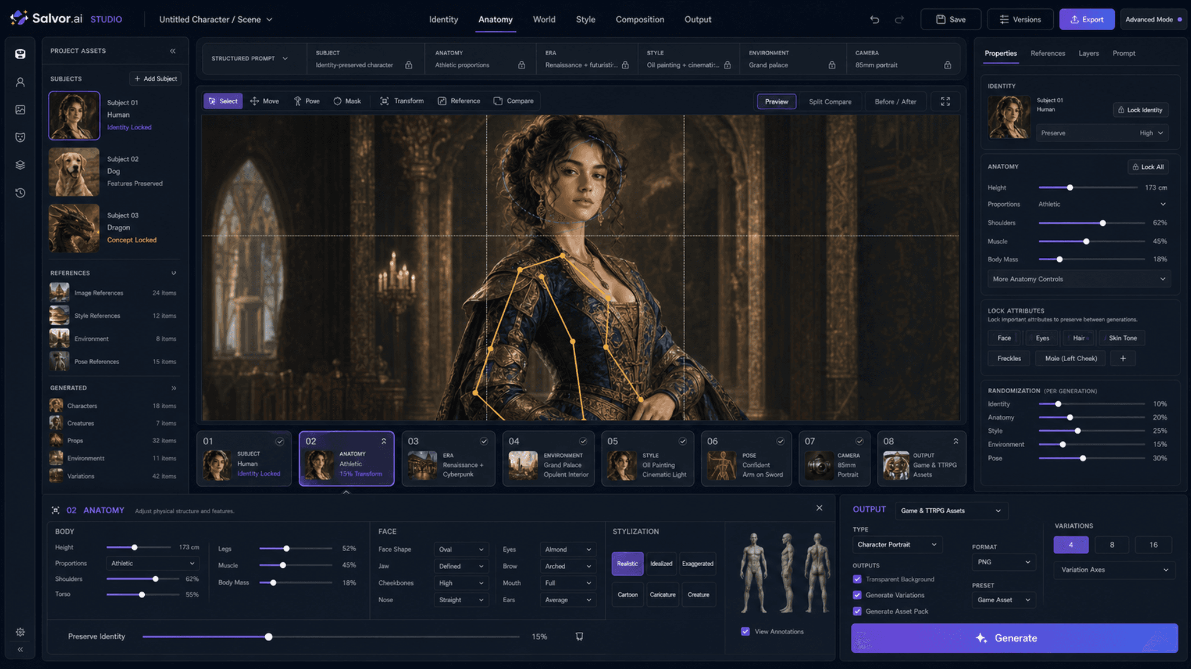The image size is (1191, 669).
Task: Click the Export button
Action: [1087, 19]
